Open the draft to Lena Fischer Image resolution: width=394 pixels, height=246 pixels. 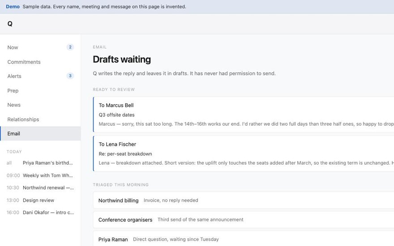243,153
